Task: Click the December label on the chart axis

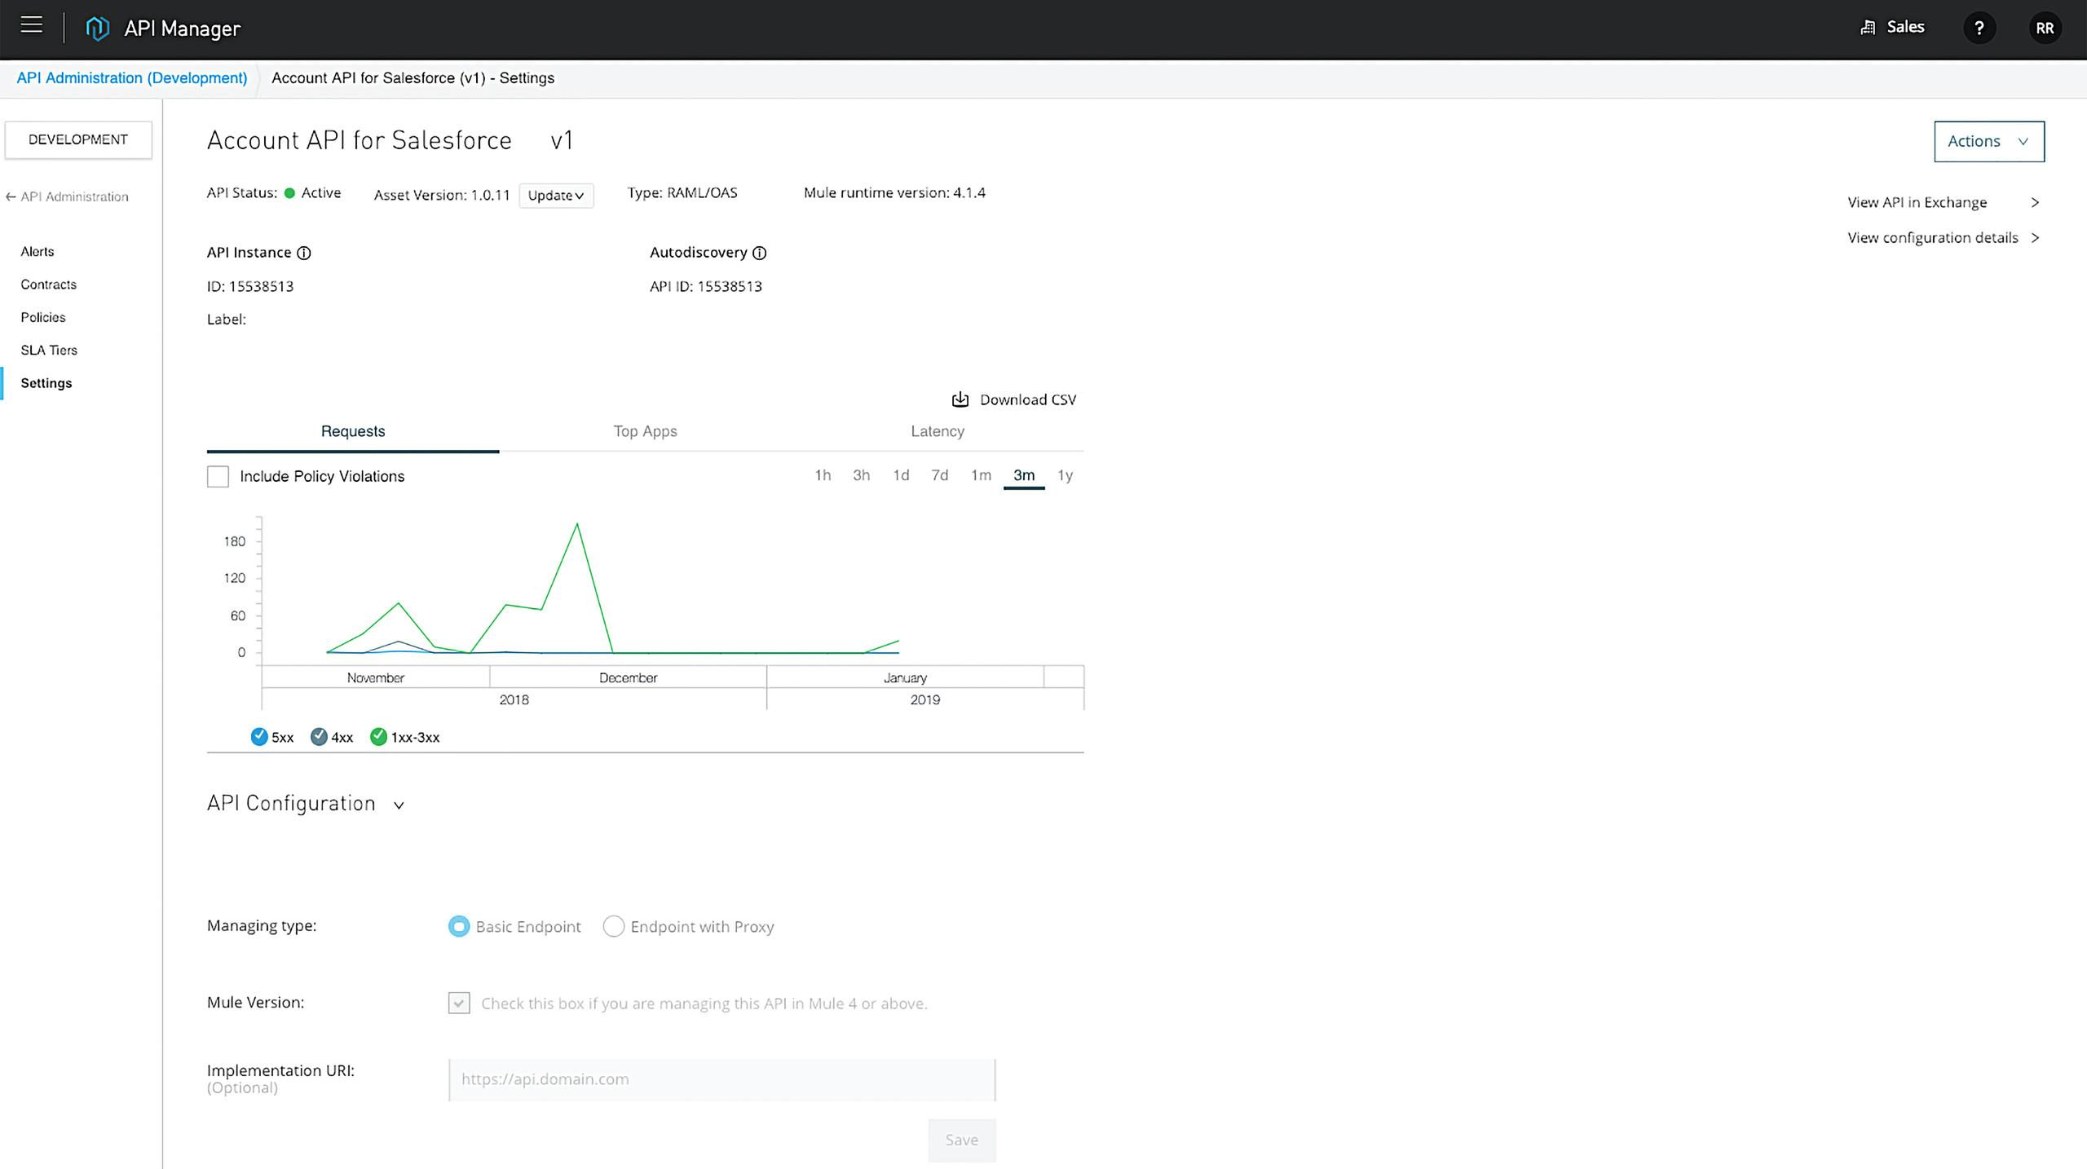Action: point(628,677)
